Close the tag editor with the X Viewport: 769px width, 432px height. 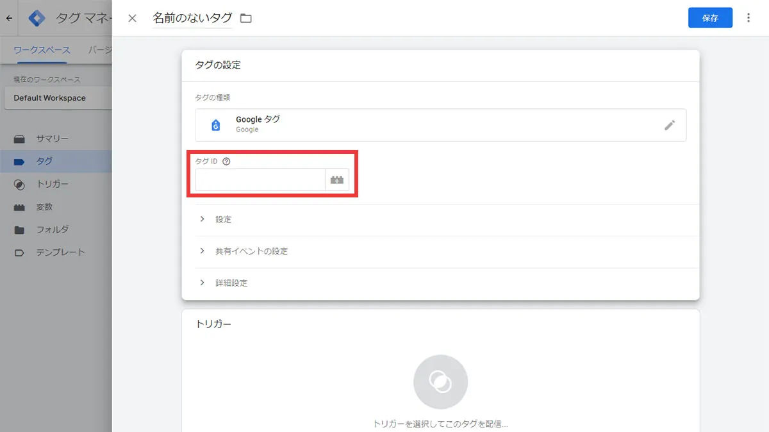coord(132,18)
